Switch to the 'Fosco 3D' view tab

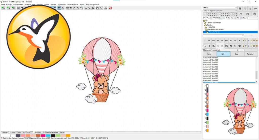click(x=29, y=132)
